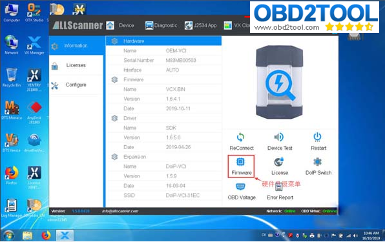Screen dimensions: 385x242
Task: Click the firmware date 2019-10-11
Action: (x=178, y=108)
